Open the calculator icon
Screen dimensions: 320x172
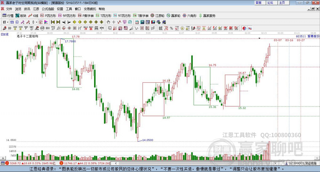(142, 22)
